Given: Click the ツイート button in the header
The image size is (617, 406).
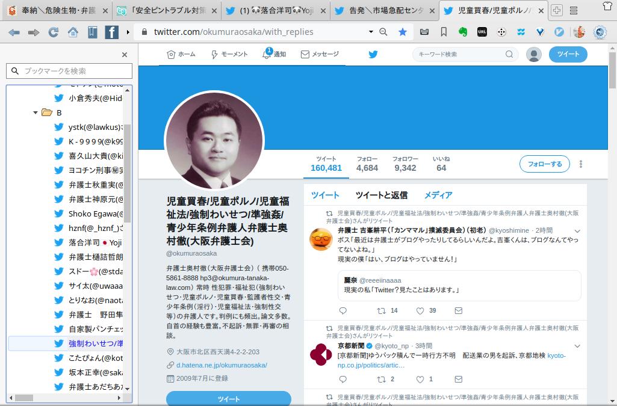Looking at the screenshot, I should (x=568, y=54).
